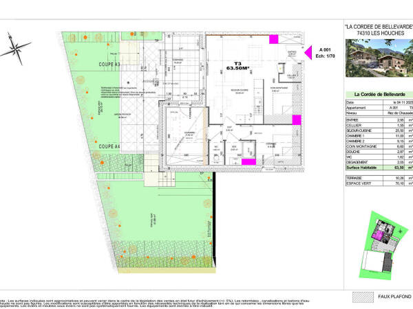Click the "FAUX PLAFOND" legend text
Viewport: 413px width, 309px height.
394,297
